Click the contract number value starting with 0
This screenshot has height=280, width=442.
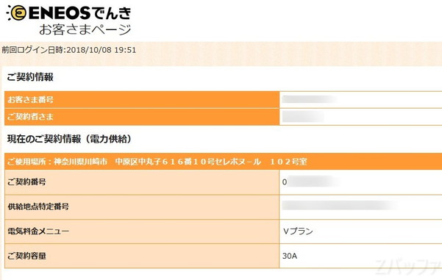pyautogui.click(x=310, y=182)
